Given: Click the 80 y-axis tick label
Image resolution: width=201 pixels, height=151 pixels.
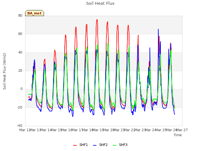Looking at the screenshot, I should click(20, 15).
